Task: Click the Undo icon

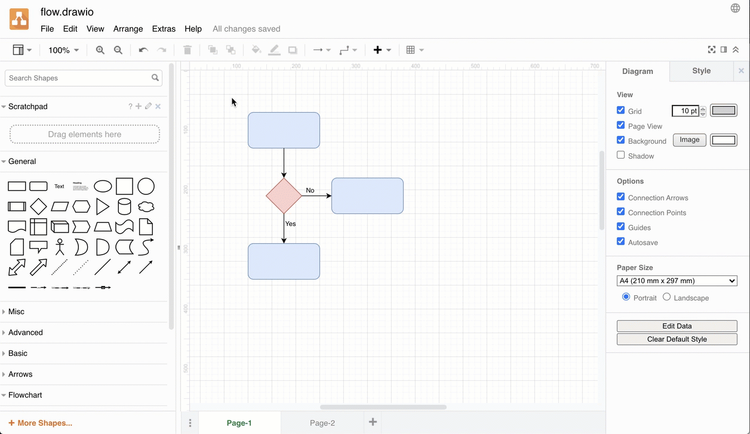Action: point(143,50)
